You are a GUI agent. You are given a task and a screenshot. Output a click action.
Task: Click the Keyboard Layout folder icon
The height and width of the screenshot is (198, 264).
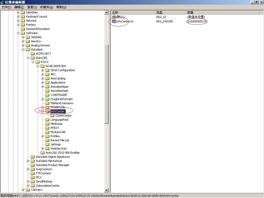coord(23,16)
